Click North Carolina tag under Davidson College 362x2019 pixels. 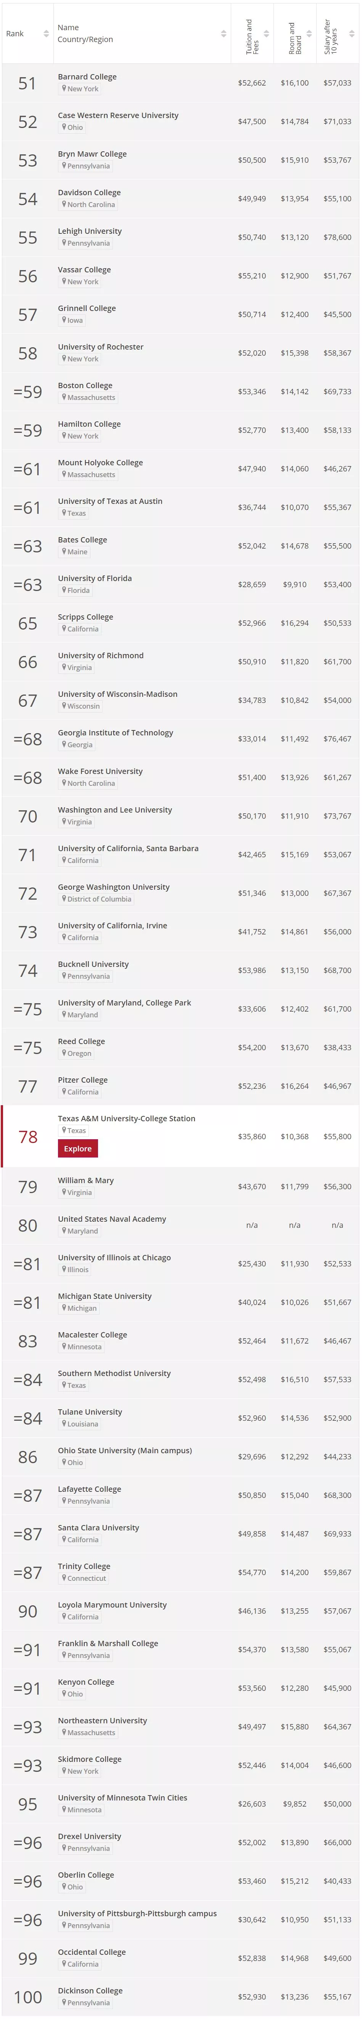(91, 204)
